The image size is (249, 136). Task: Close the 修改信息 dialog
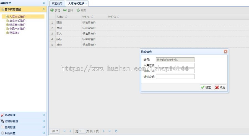click(225, 52)
